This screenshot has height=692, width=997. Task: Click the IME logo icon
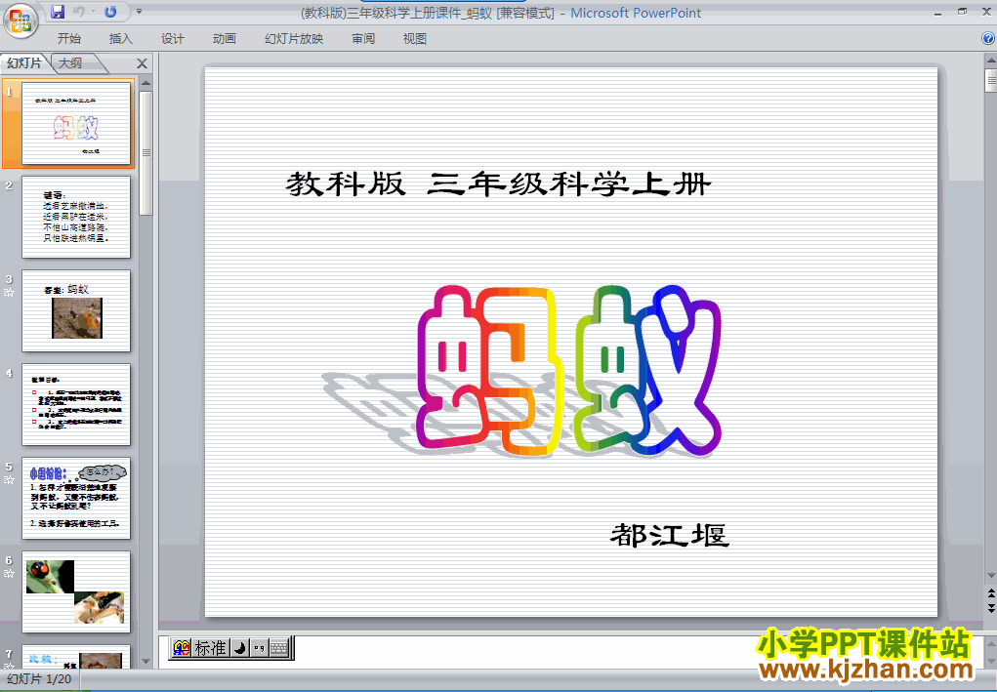tap(182, 648)
